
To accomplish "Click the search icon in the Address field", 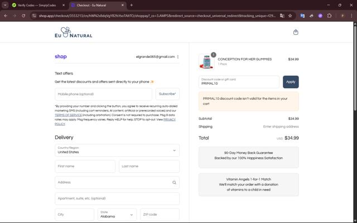I will (174, 182).
